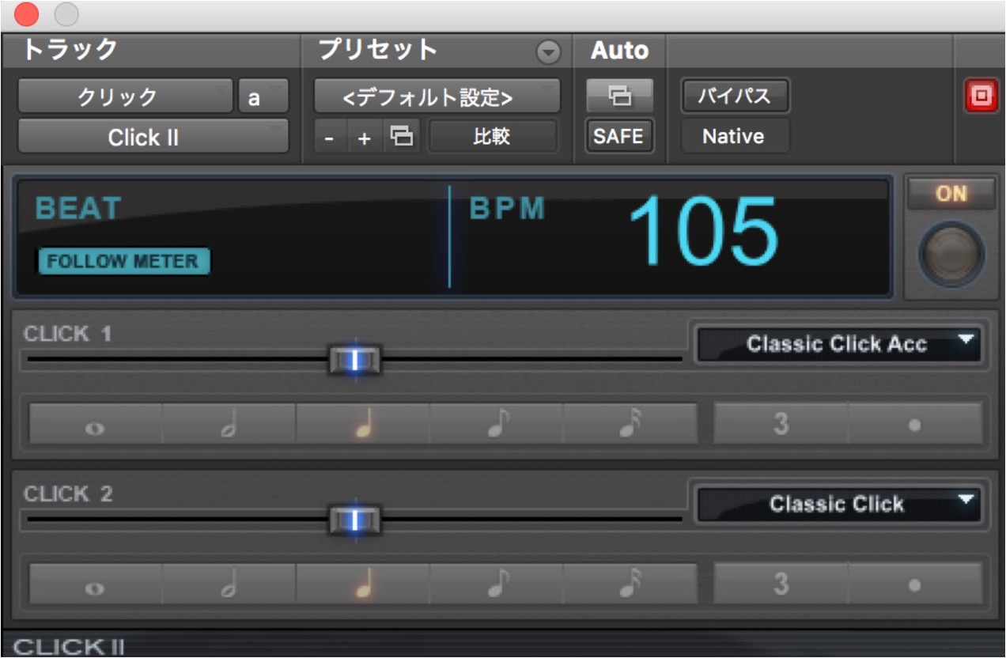This screenshot has width=1006, height=658.
Task: Open the preset menu arrow beside プリセット
Action: 547,52
